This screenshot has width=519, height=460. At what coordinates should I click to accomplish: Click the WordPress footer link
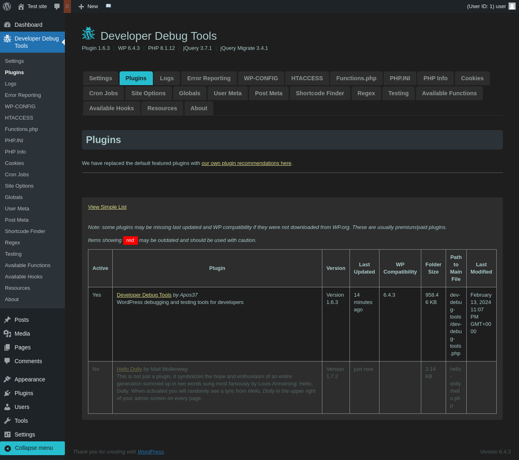point(150,452)
